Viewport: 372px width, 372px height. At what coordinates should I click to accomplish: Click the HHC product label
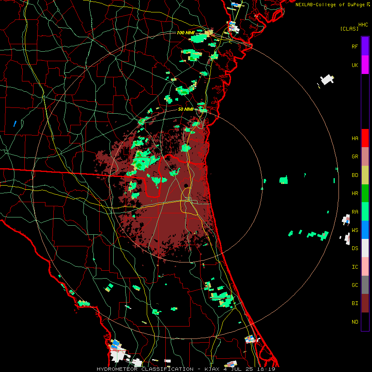click(363, 25)
